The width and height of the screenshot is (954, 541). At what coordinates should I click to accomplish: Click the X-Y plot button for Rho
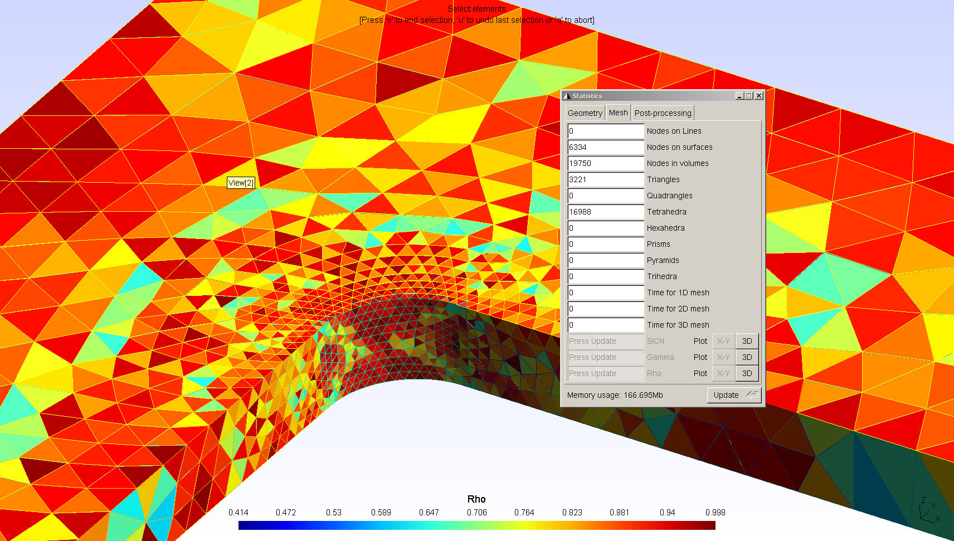(723, 373)
